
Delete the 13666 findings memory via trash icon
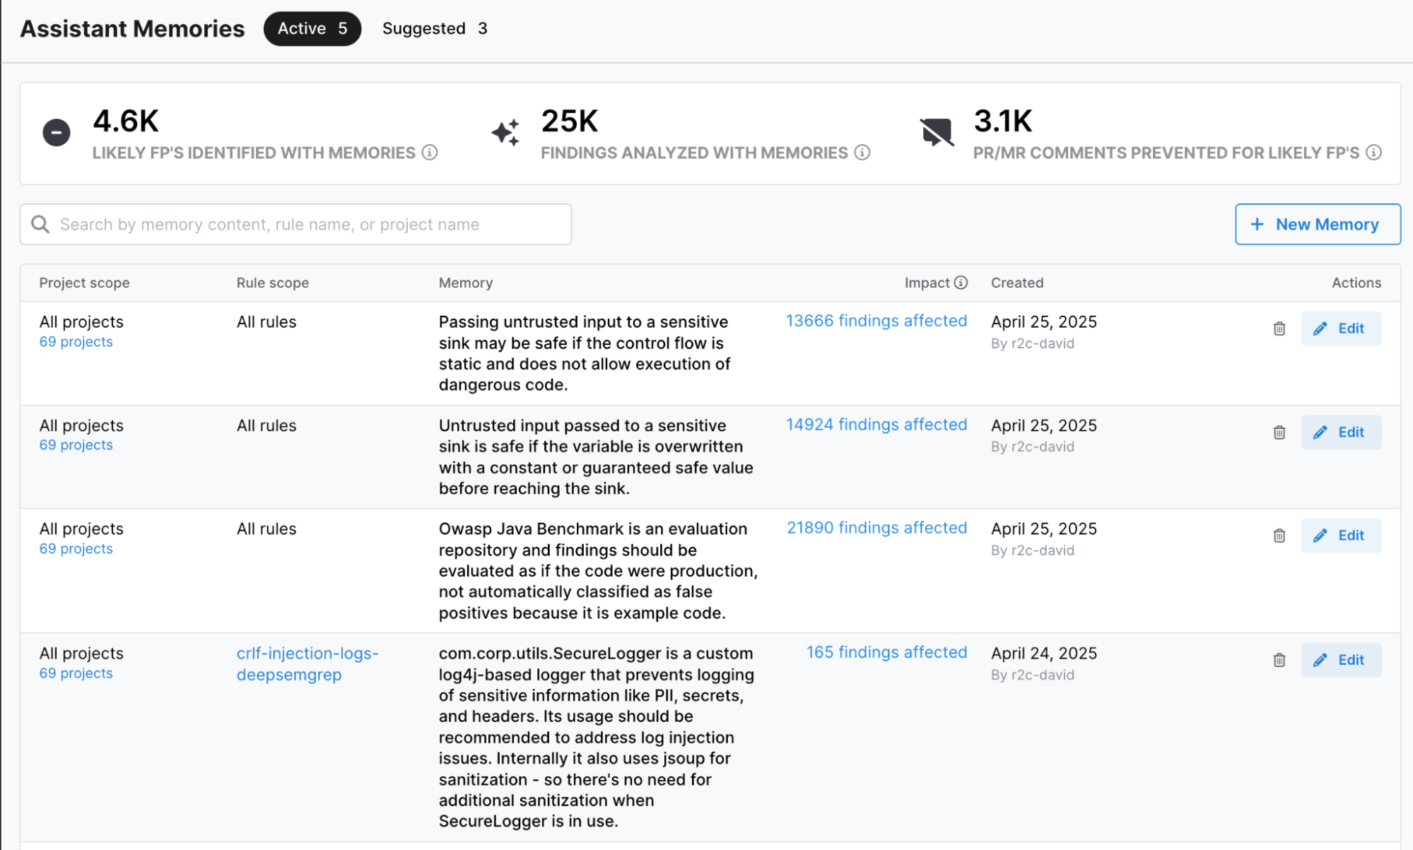tap(1279, 329)
